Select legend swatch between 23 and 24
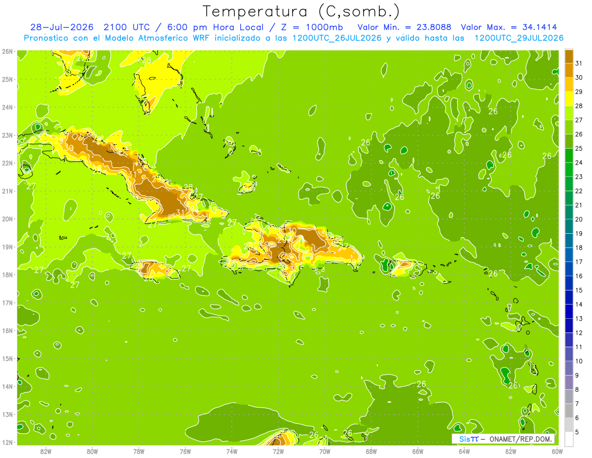The height and width of the screenshot is (458, 592). pos(569,169)
